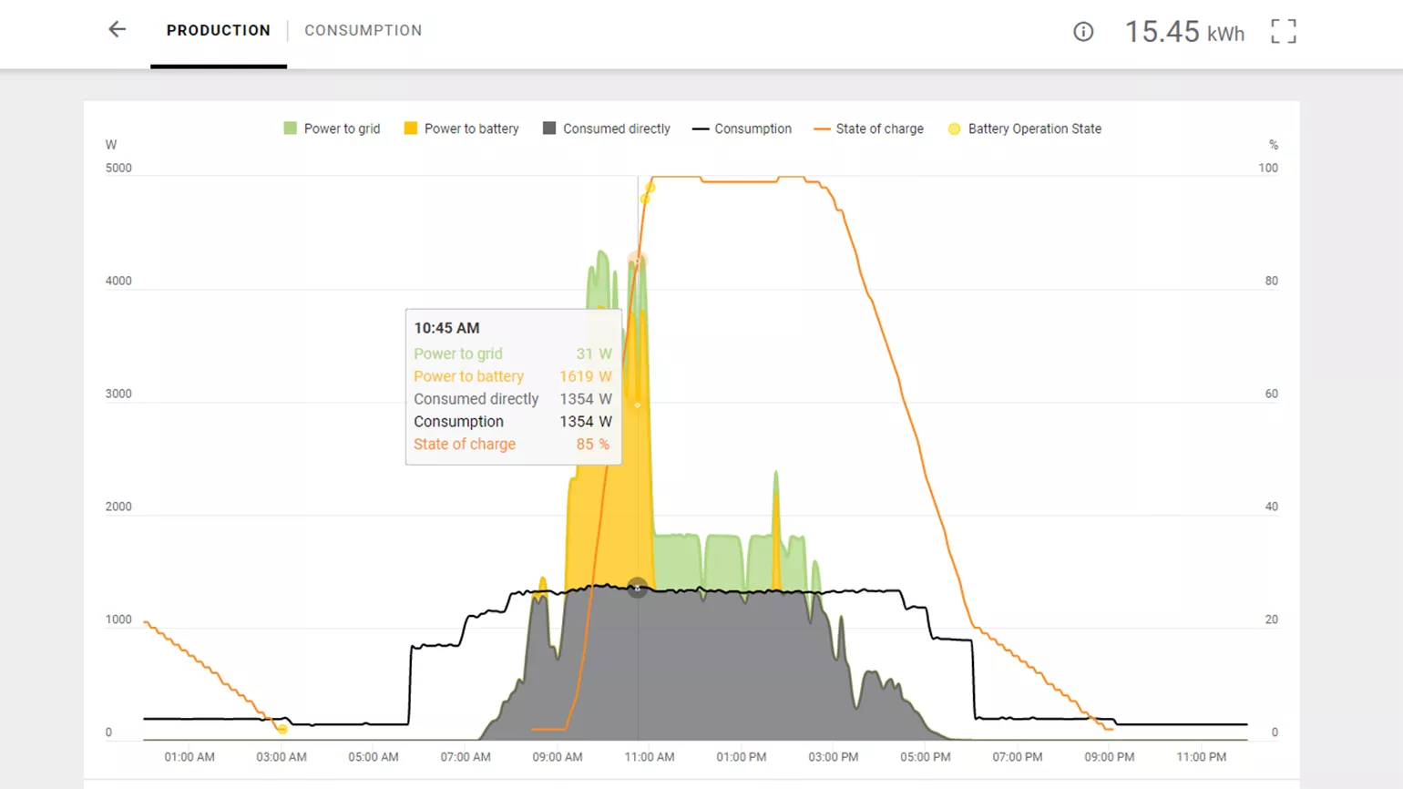Click the yellow Battery Operation State dot
Screen dimensions: 1403x789
click(x=954, y=129)
